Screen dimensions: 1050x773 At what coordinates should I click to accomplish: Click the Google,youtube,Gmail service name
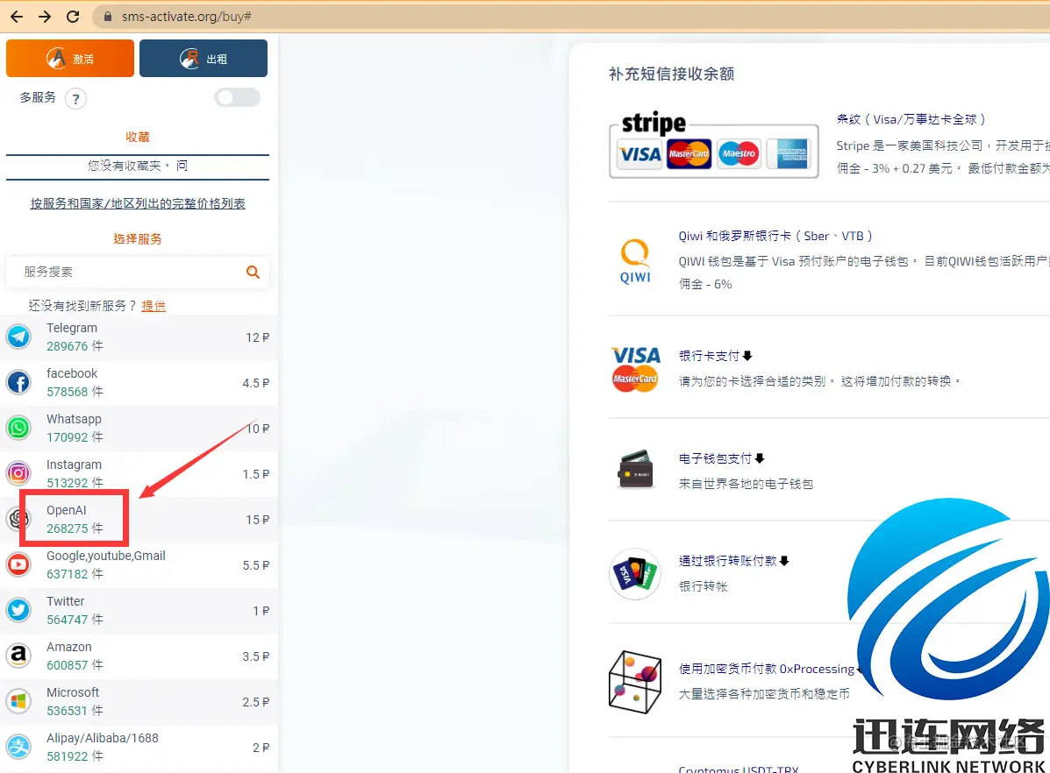106,556
